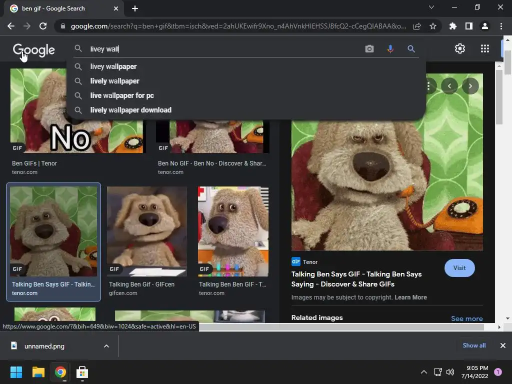This screenshot has width=512, height=384.
Task: Click the search by image camera icon
Action: (369, 49)
